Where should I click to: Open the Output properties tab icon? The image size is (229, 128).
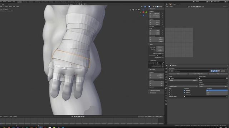click(x=166, y=74)
